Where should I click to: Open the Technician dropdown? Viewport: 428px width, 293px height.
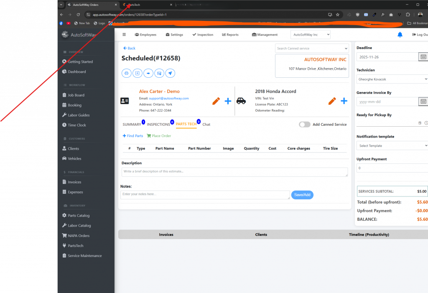[x=392, y=79]
